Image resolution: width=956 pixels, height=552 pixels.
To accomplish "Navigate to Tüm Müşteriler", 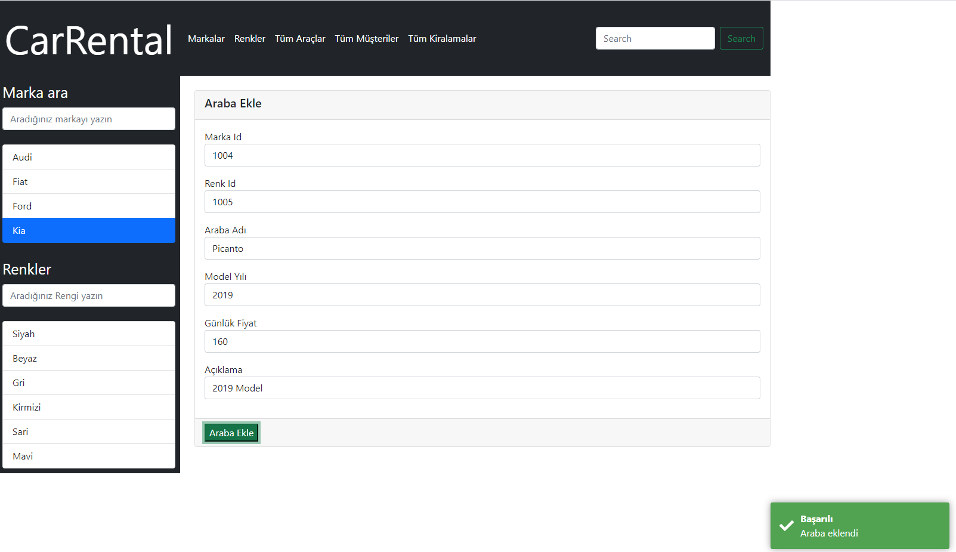I will (366, 38).
